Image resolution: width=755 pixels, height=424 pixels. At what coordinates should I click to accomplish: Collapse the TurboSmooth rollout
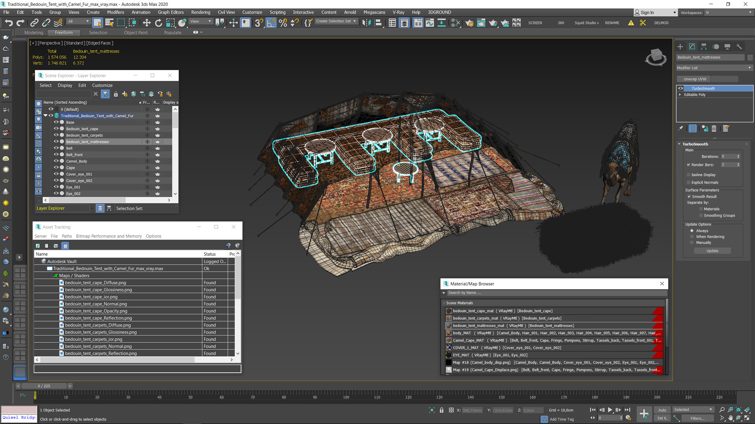[x=679, y=144]
